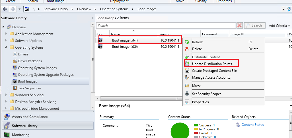292x138 pixels.
Task: Click the navigation tree scroll-down arrow
Action: [93, 107]
